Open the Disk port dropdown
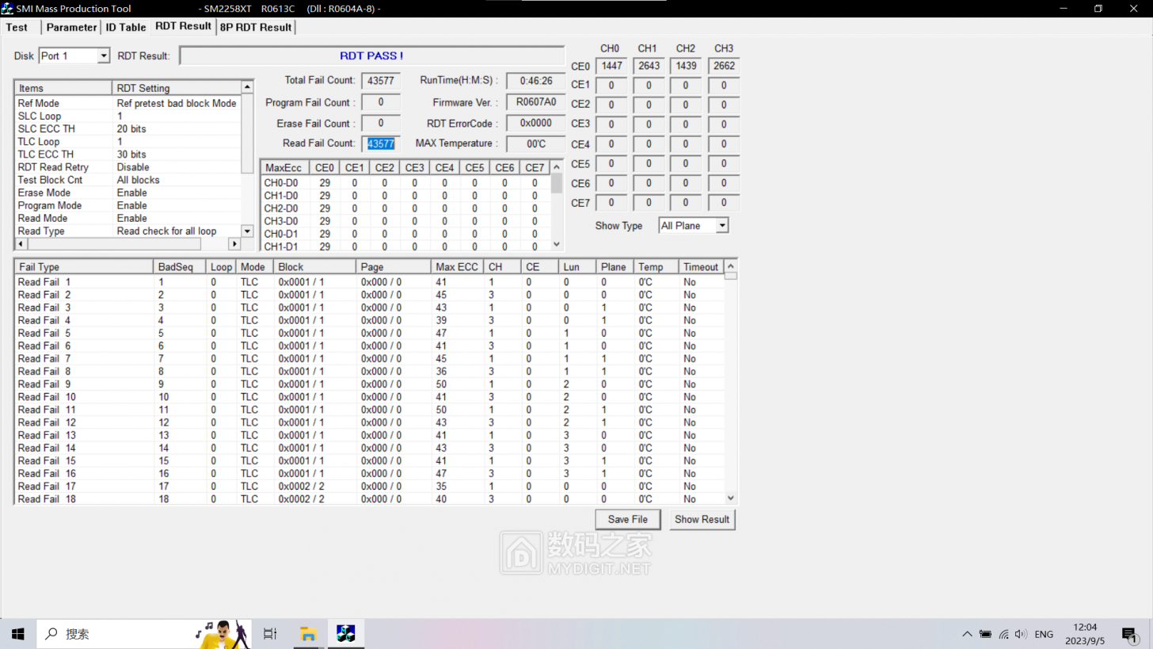This screenshot has height=649, width=1153. click(x=103, y=56)
